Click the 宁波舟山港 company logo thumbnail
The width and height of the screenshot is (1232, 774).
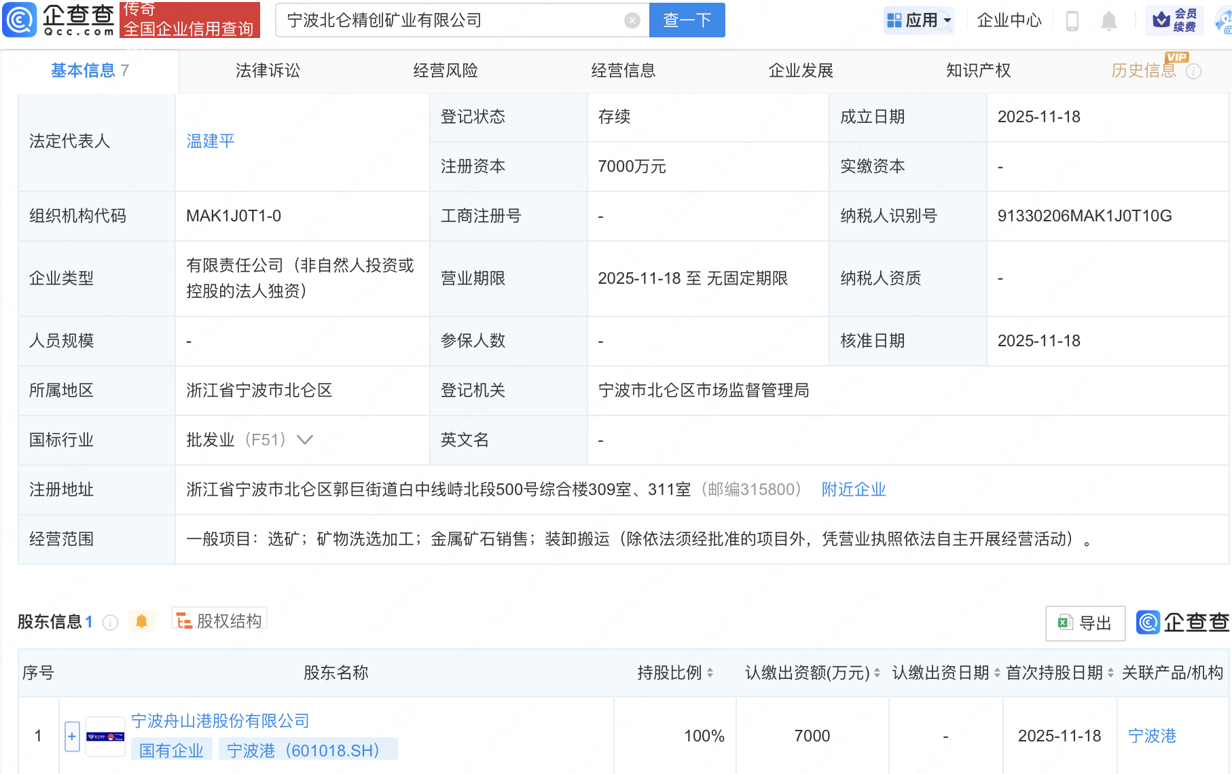click(105, 736)
